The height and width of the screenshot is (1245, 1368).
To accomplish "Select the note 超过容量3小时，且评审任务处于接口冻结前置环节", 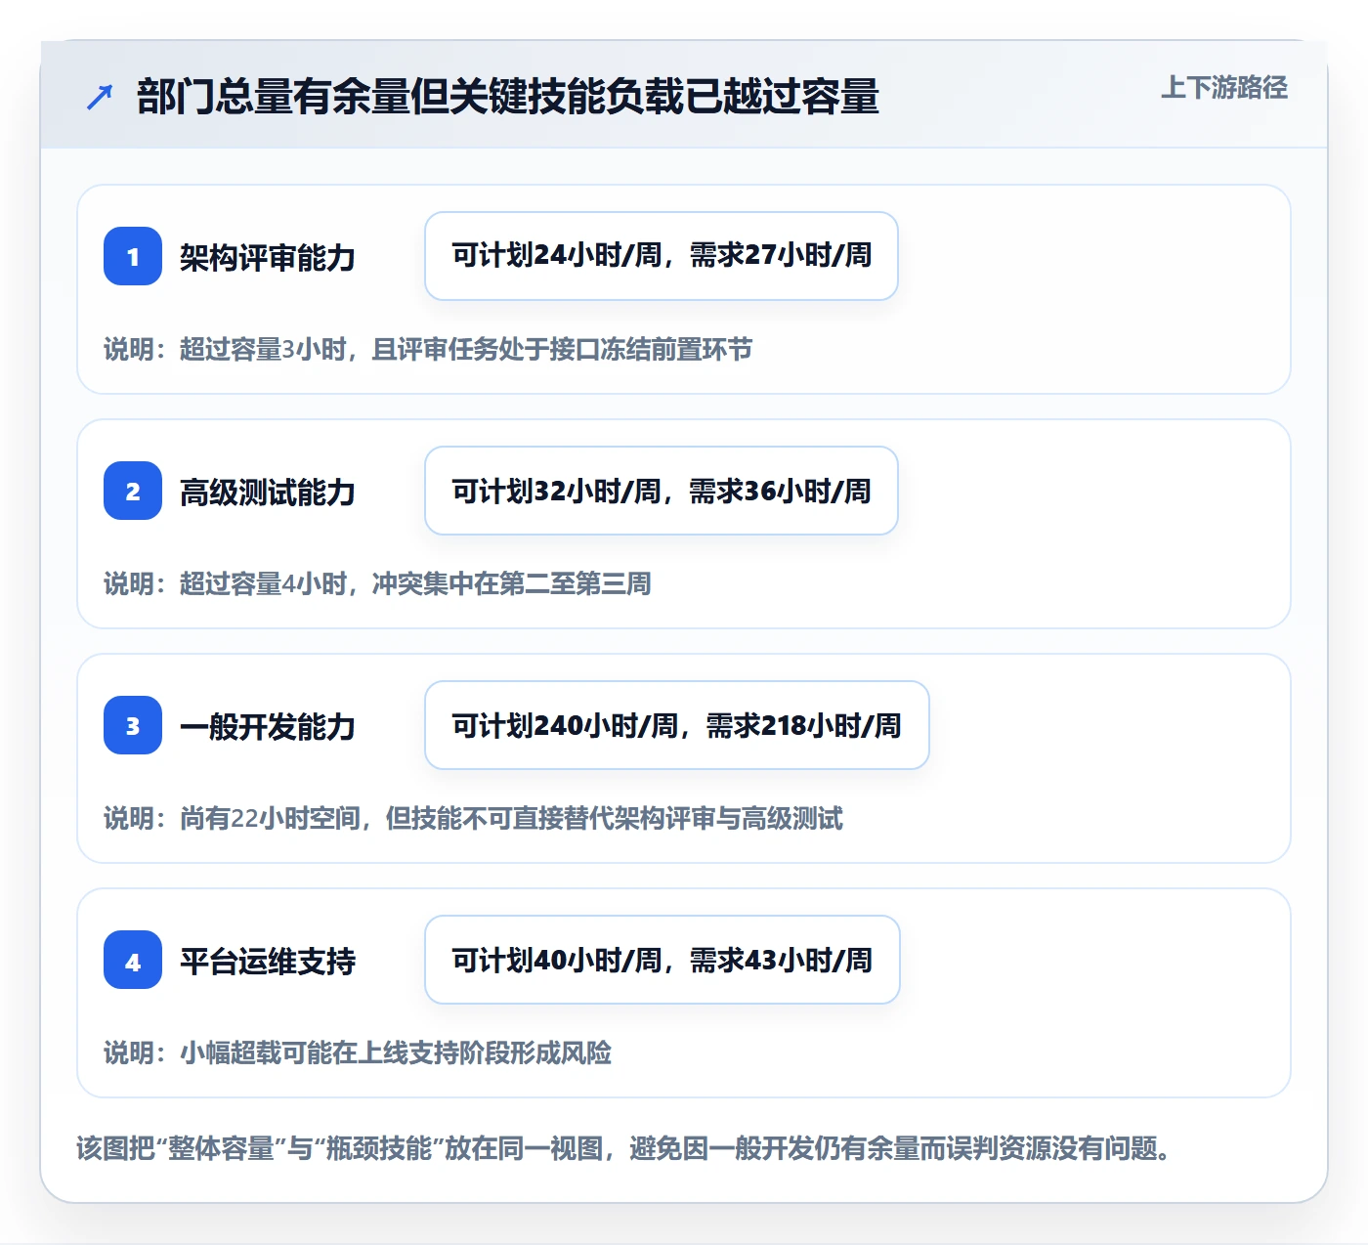I will [x=466, y=350].
